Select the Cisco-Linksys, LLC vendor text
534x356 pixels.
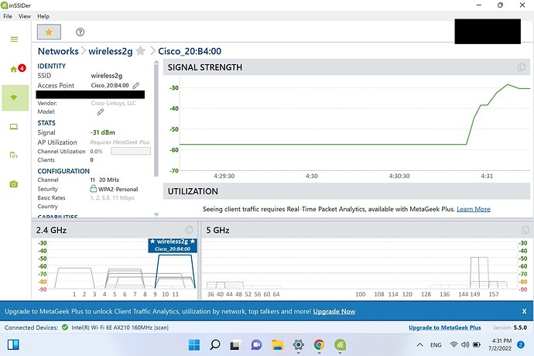click(114, 103)
